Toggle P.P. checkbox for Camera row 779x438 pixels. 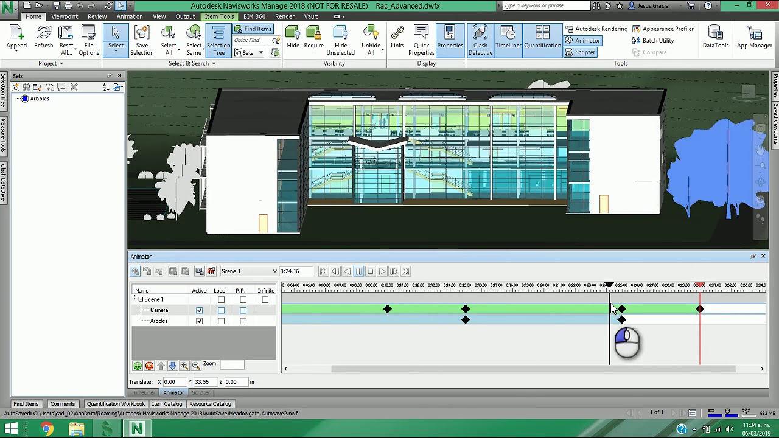click(x=243, y=310)
